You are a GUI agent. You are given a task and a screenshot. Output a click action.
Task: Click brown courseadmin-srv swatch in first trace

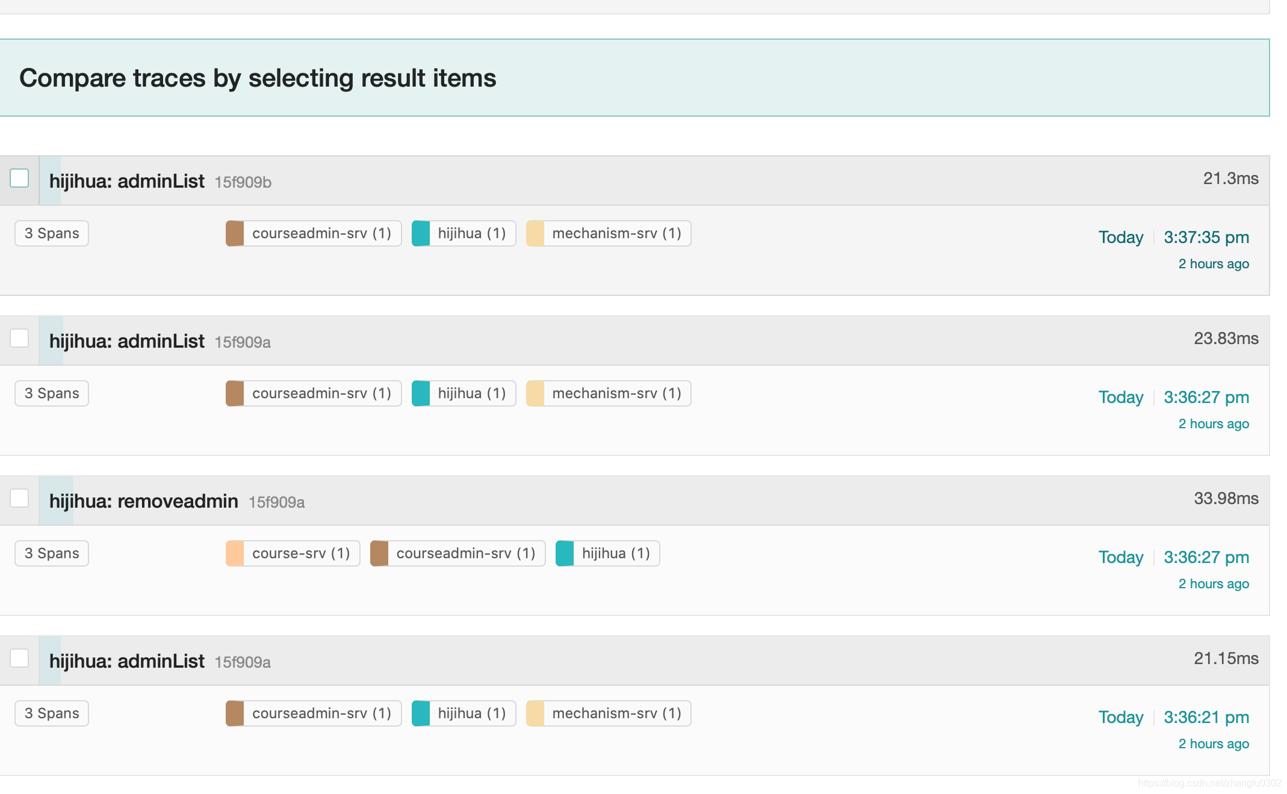[x=235, y=233]
